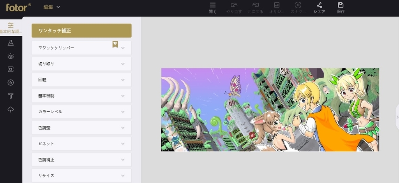Expand the 基本機能 section

pyautogui.click(x=81, y=96)
